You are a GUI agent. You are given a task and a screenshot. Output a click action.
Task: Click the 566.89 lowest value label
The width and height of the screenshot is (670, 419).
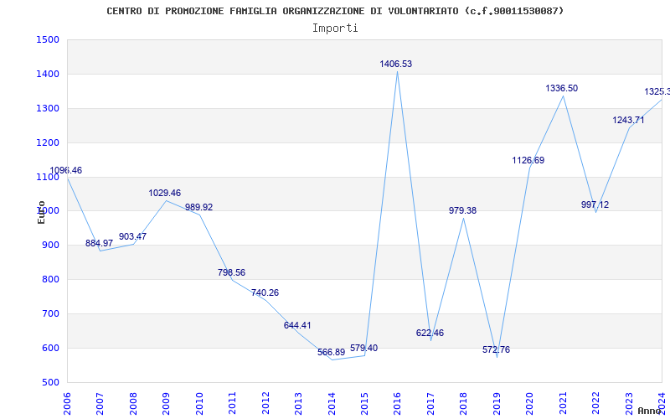pos(331,352)
